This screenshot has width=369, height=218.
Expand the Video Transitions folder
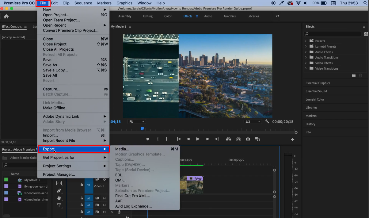tap(306, 68)
